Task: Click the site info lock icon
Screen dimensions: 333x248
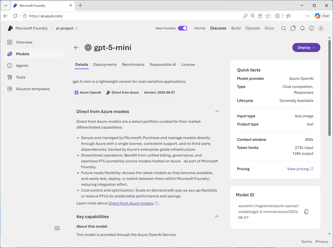Action: 25,16
